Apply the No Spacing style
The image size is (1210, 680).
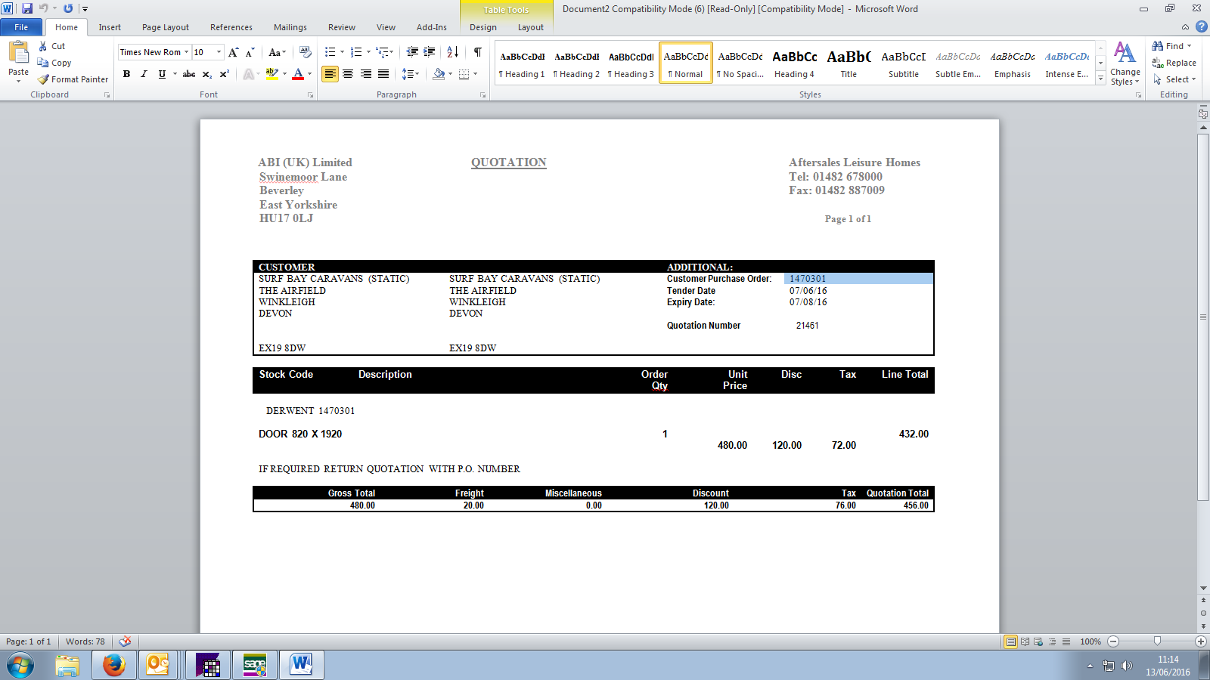click(x=740, y=63)
